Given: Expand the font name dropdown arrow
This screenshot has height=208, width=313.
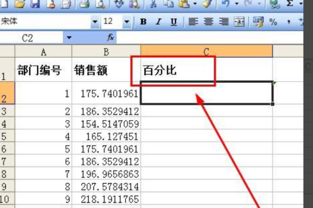Looking at the screenshot, I should 95,21.
